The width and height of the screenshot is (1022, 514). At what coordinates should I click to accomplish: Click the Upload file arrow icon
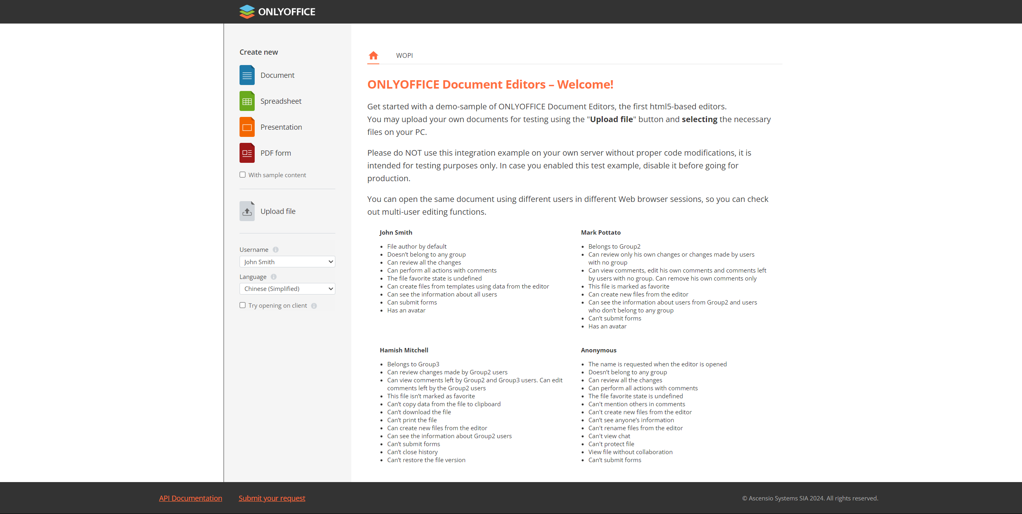(247, 211)
